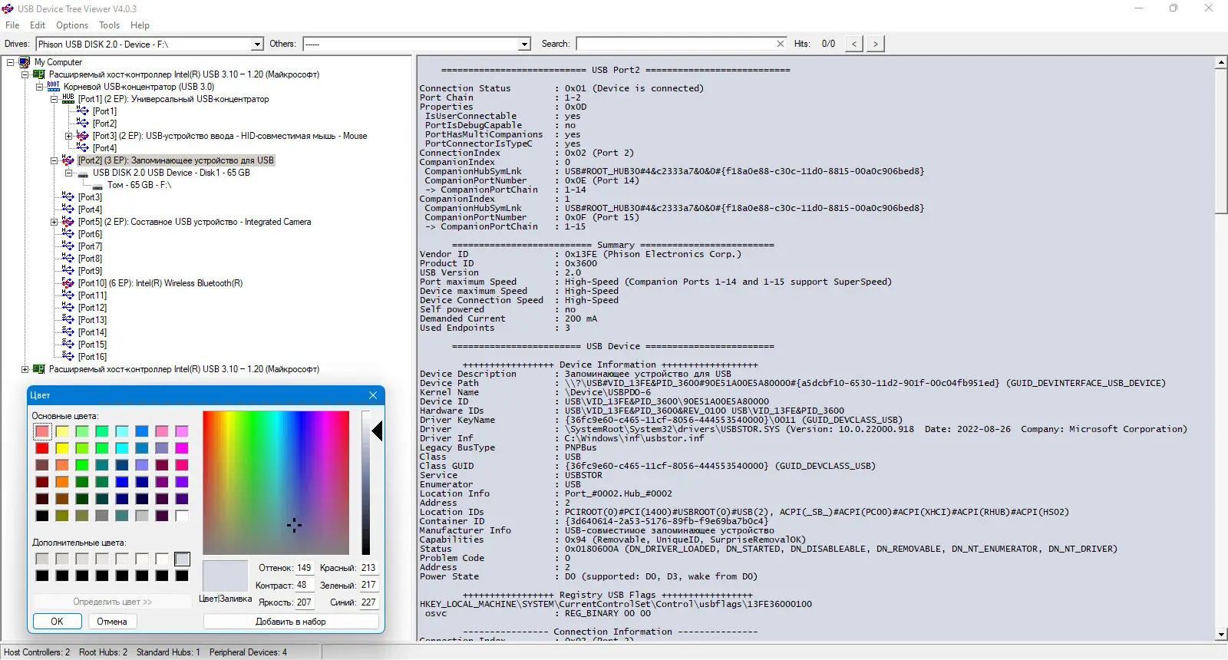Click the Добавить в набор button
1228x660 pixels.
(x=290, y=622)
